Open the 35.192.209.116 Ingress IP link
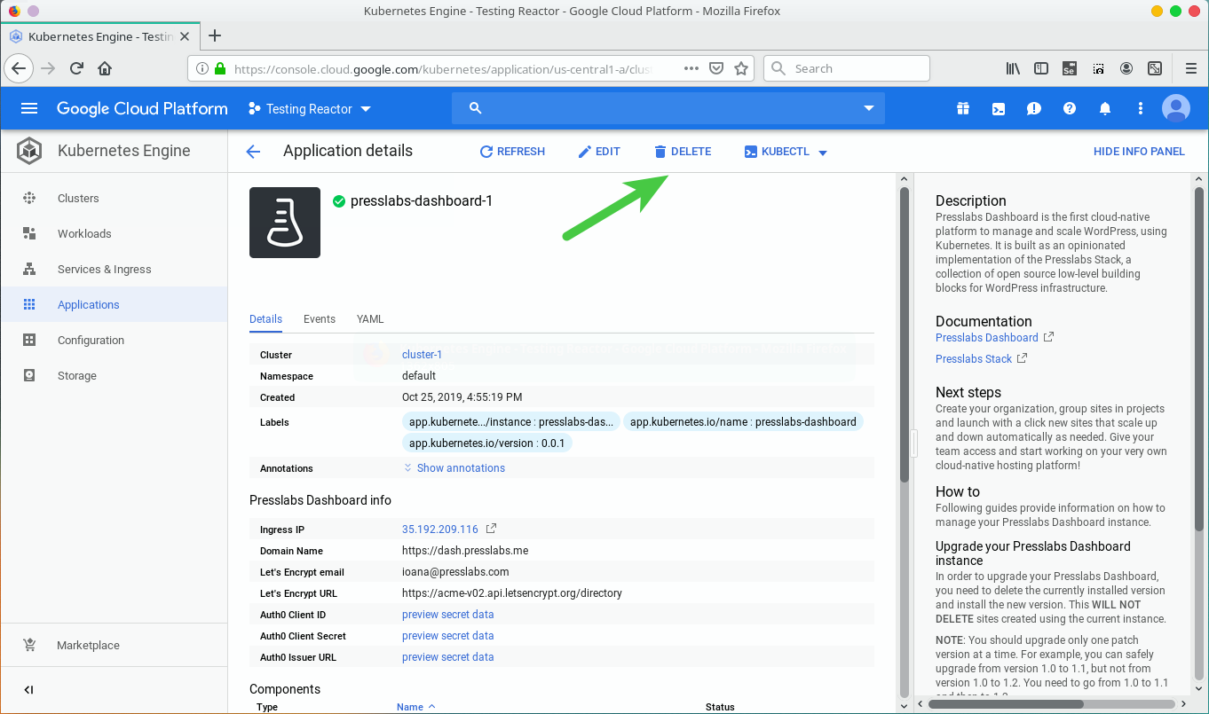 [x=440, y=530]
